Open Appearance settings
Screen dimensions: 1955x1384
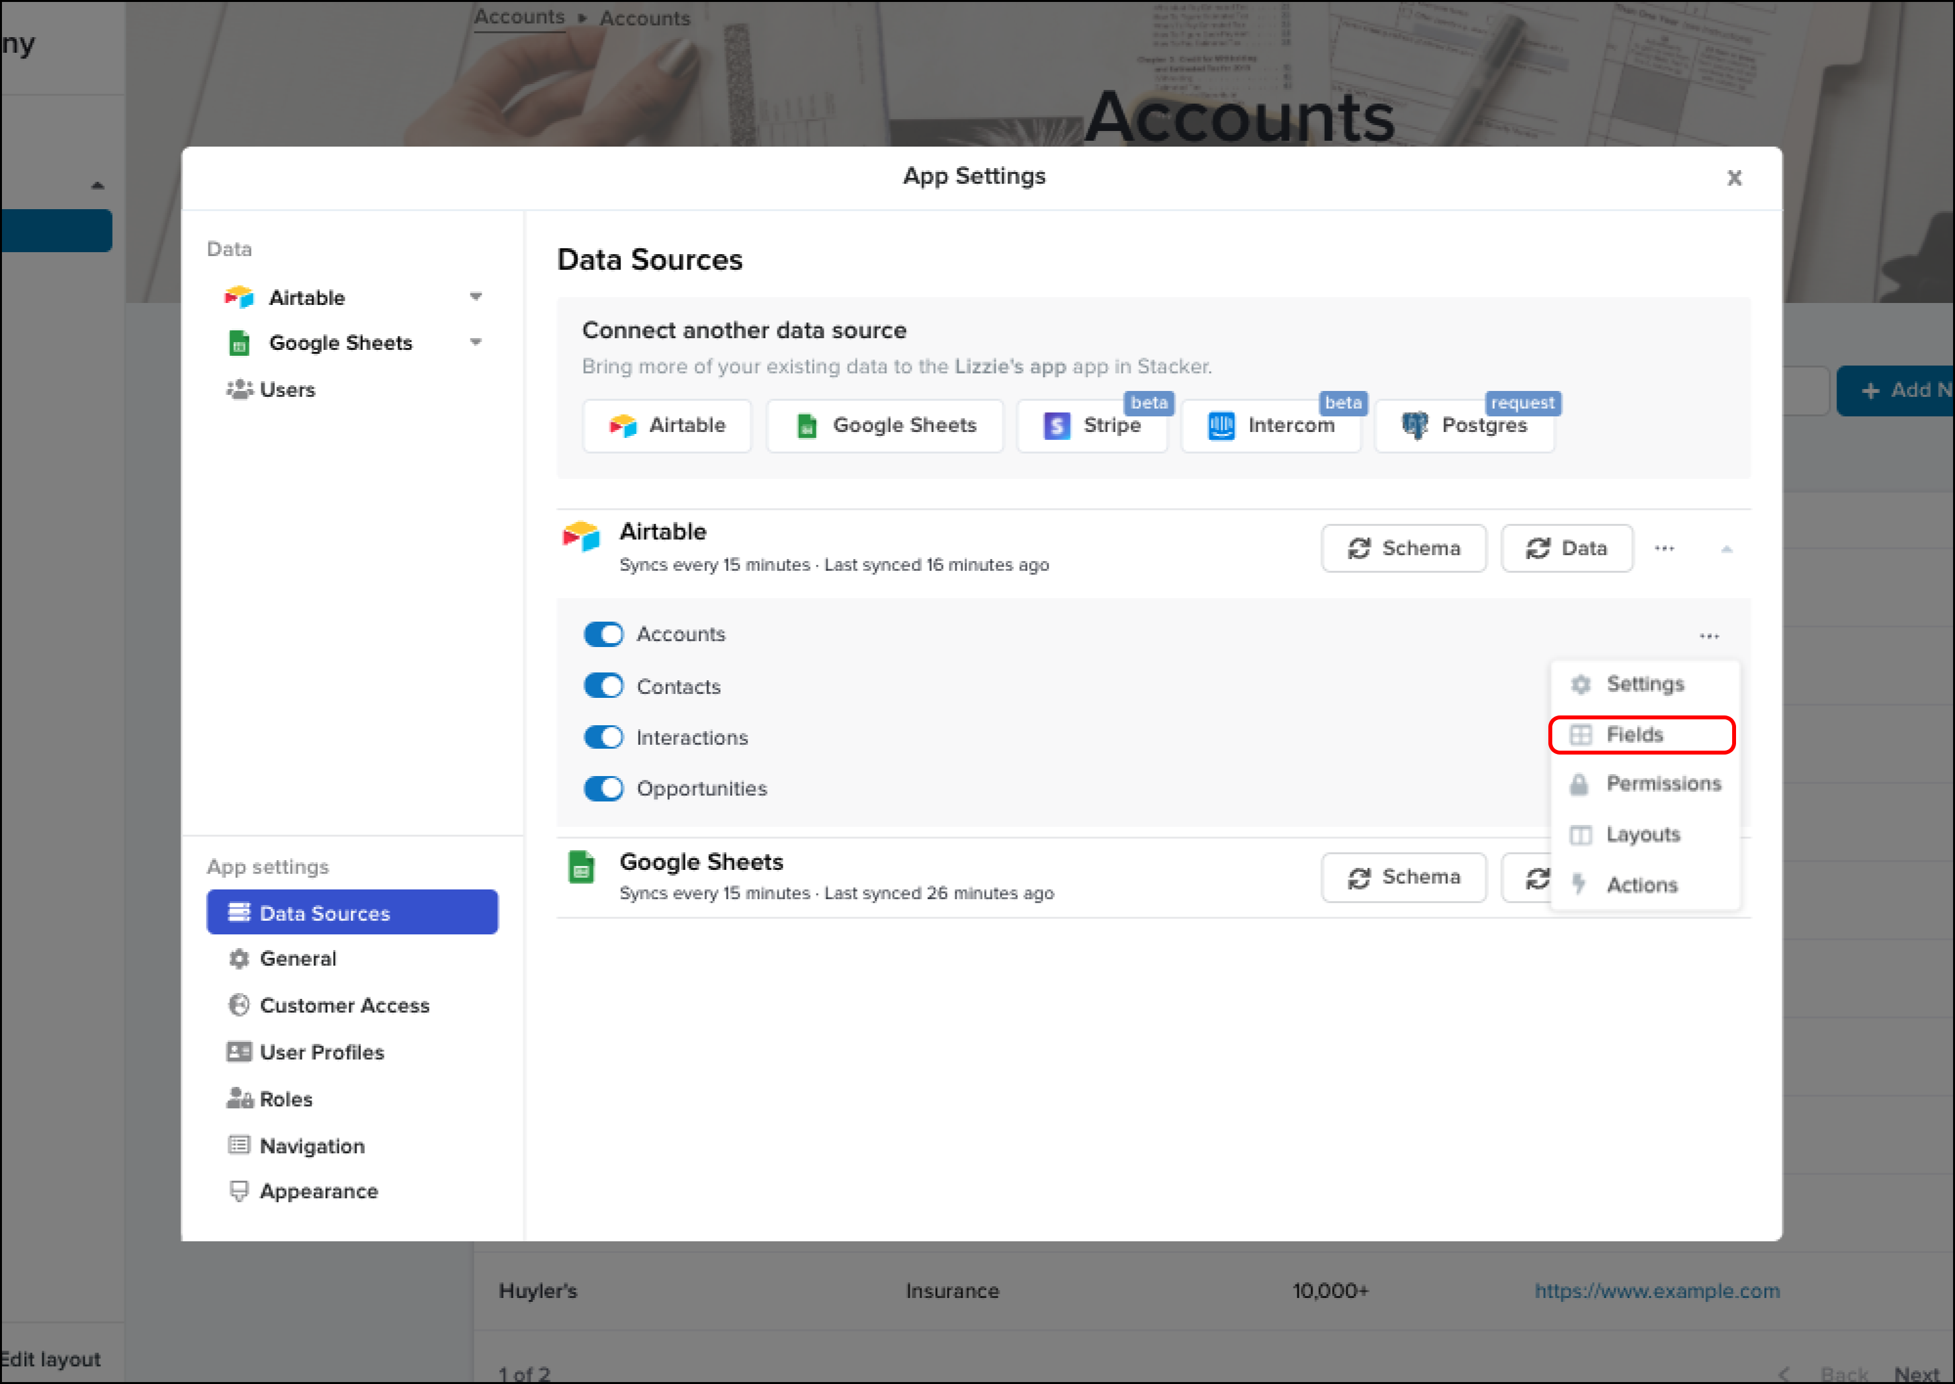coord(352,1191)
